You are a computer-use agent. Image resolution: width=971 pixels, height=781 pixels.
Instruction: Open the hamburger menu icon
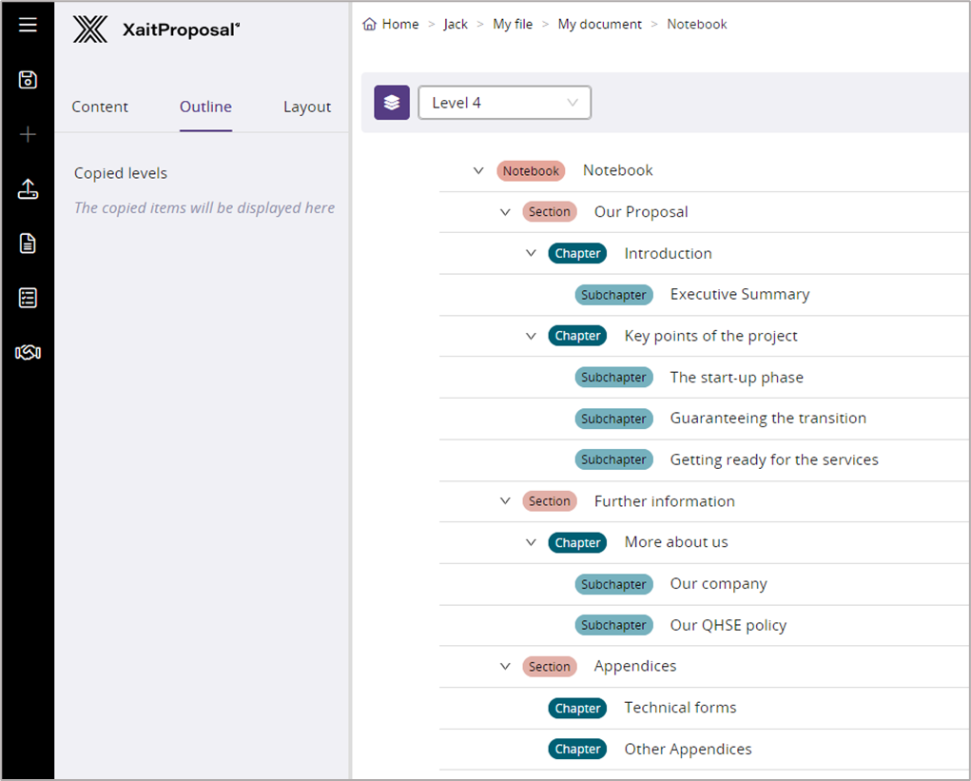28,25
